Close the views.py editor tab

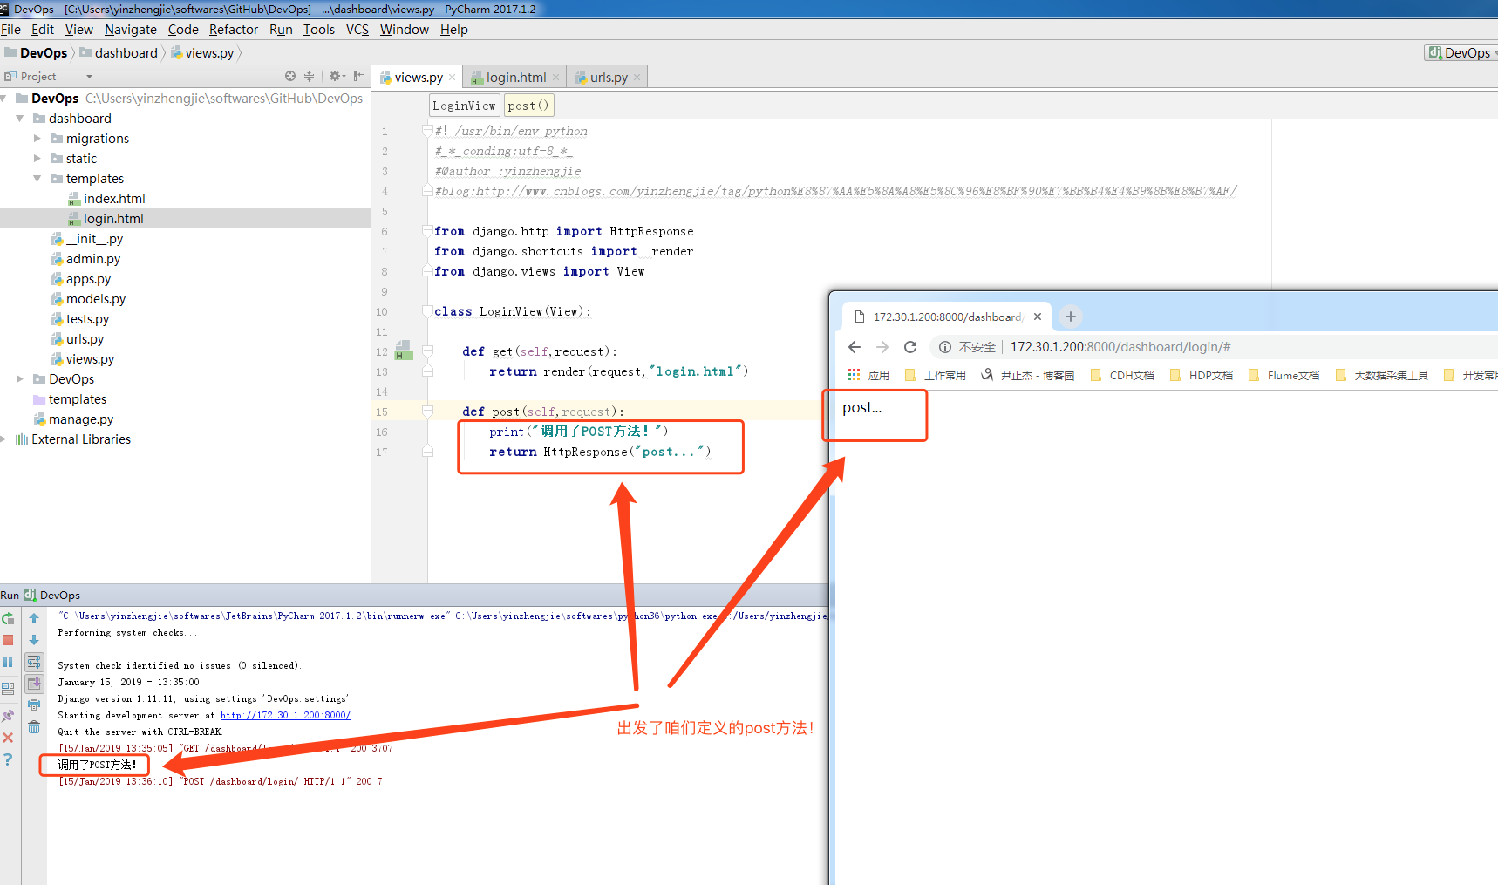(452, 78)
